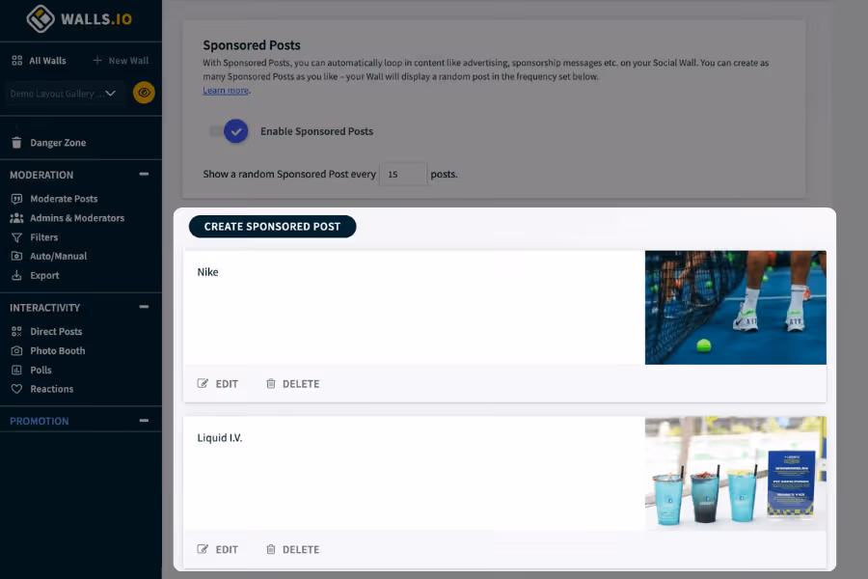This screenshot has width=868, height=579.
Task: Open the Reactions label
Action: coord(51,389)
